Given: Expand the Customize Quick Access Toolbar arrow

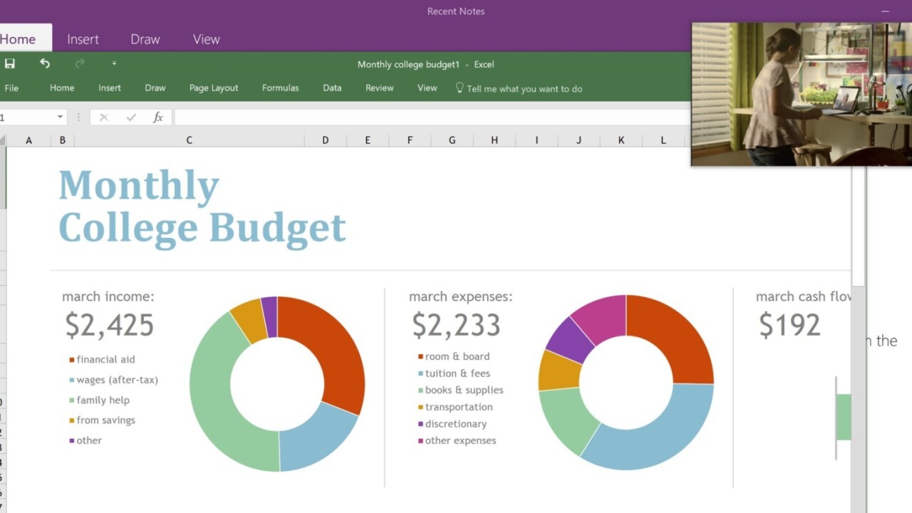Looking at the screenshot, I should click(114, 64).
